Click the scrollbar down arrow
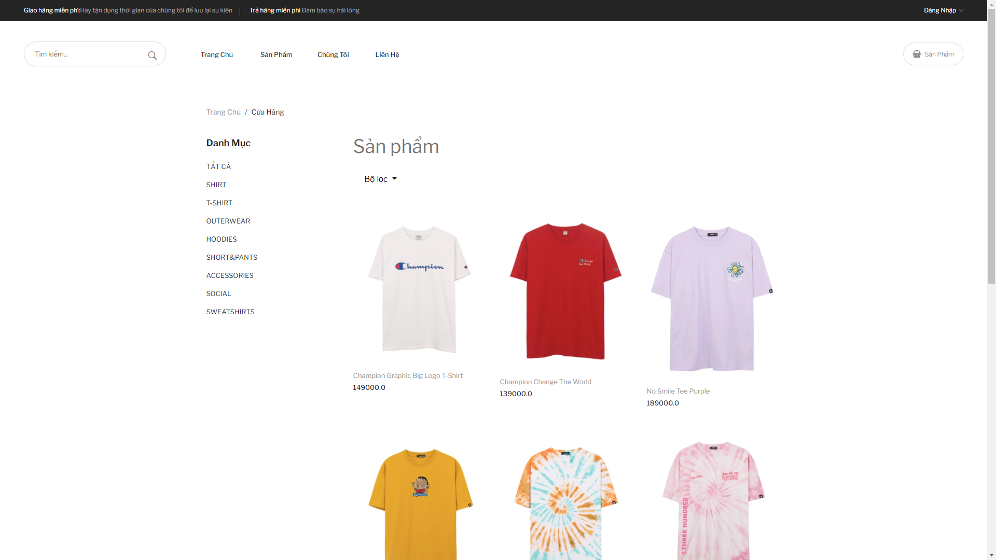This screenshot has height=560, width=996. click(x=991, y=555)
